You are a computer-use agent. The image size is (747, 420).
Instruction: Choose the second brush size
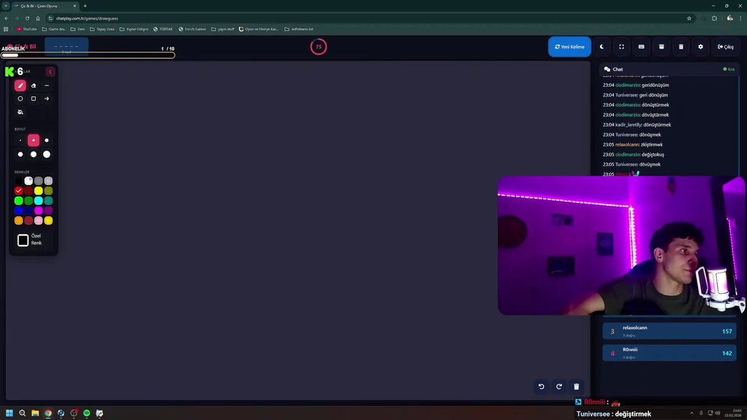click(33, 141)
